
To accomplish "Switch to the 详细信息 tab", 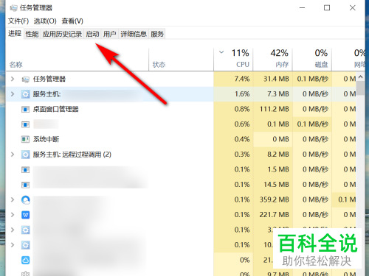I will pos(134,34).
